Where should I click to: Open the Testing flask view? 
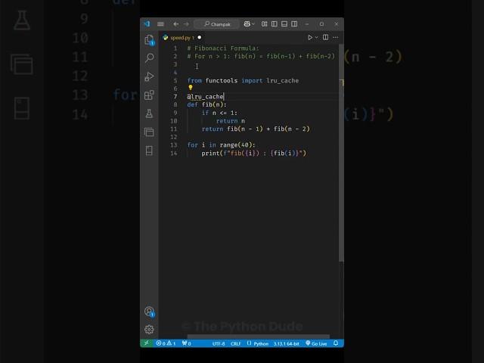(150, 113)
